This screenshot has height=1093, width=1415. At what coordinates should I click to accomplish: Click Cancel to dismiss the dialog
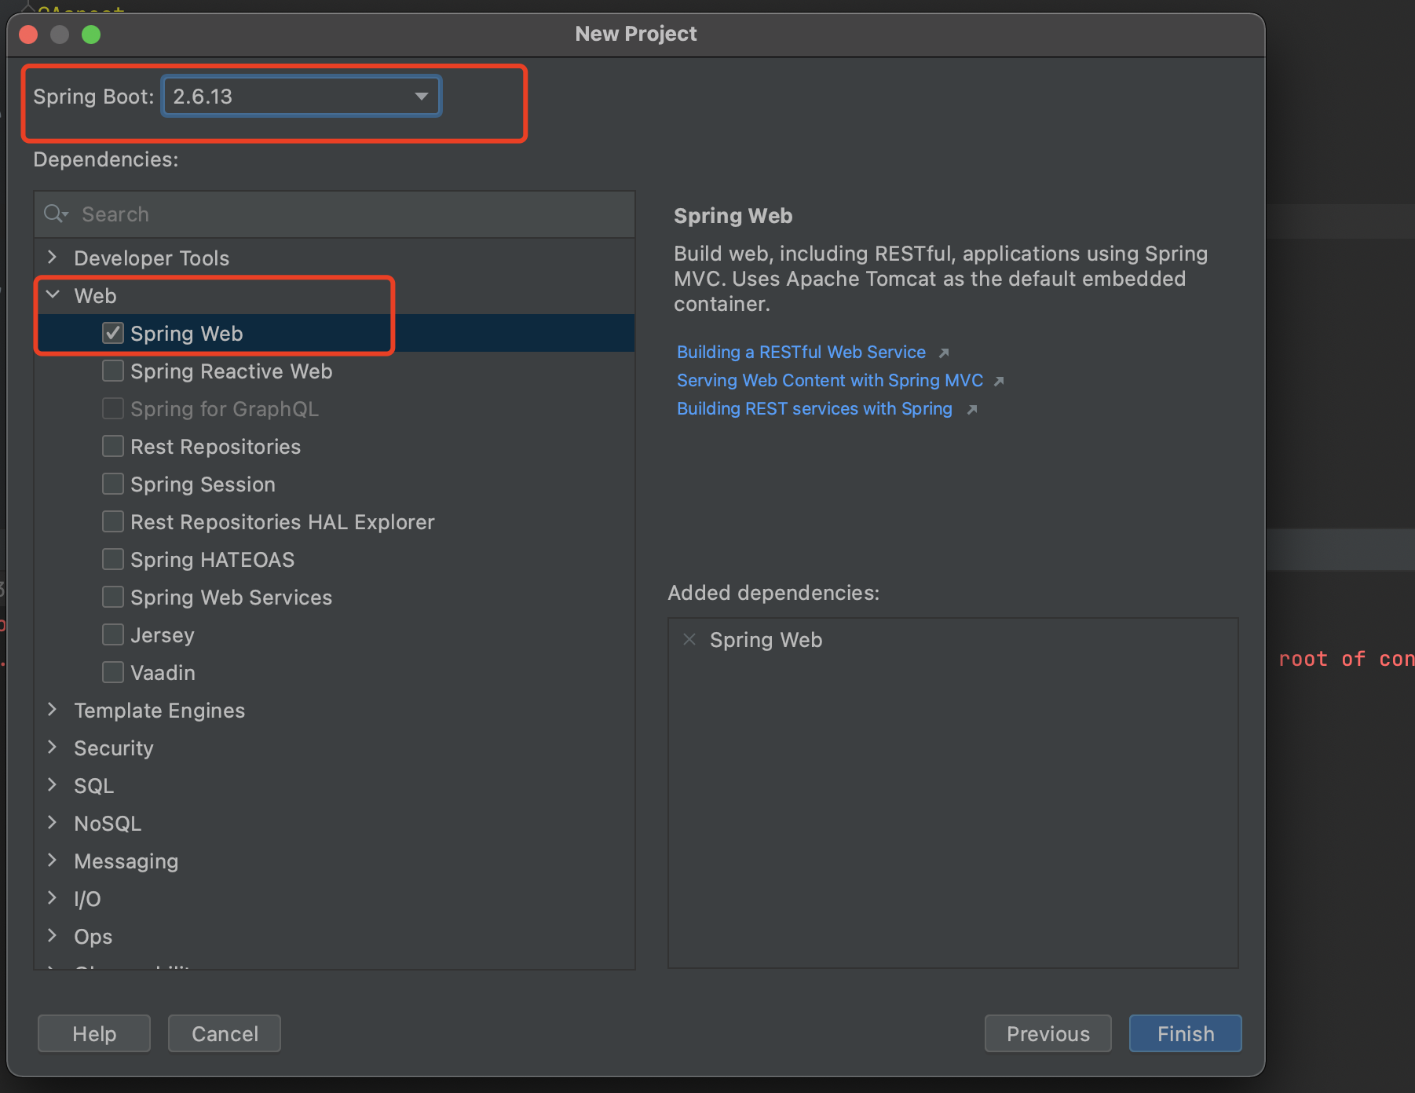pyautogui.click(x=224, y=1033)
